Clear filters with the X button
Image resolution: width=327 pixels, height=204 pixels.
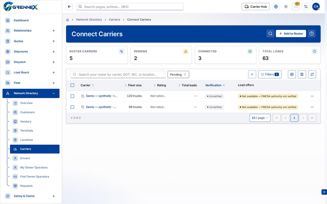point(252,74)
